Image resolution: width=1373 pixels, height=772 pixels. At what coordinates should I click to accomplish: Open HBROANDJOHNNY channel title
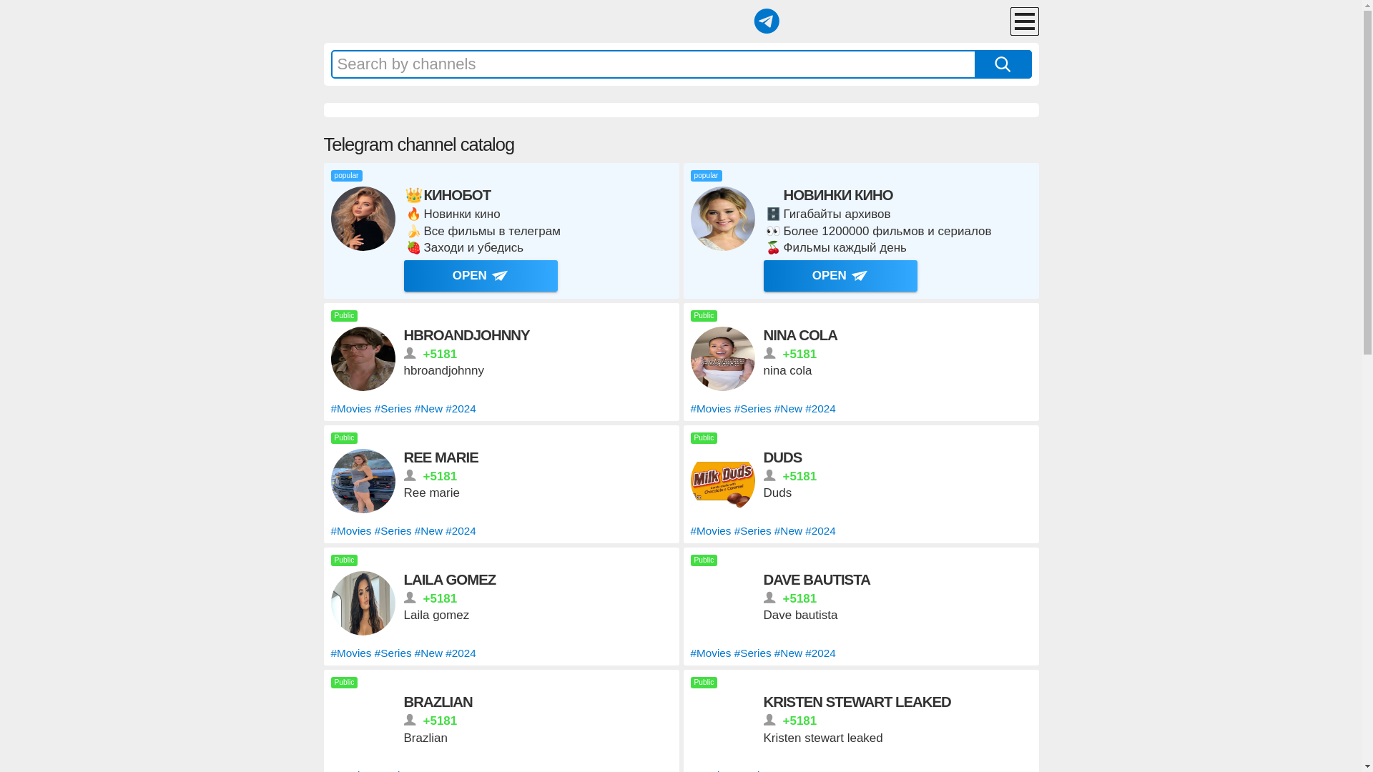tap(466, 335)
